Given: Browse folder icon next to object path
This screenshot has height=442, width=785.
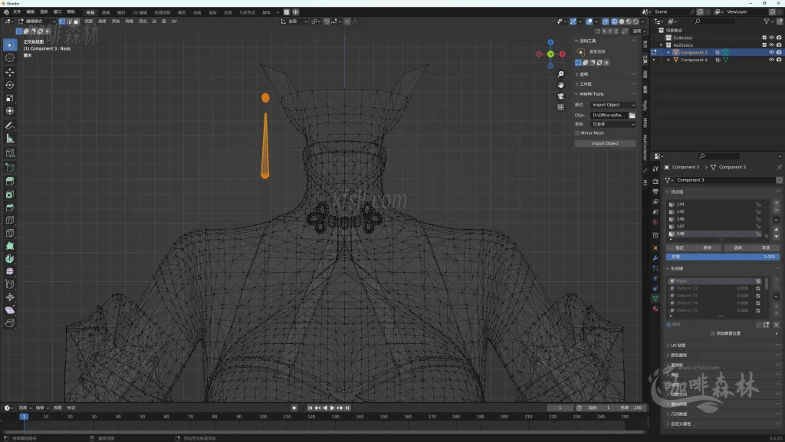Looking at the screenshot, I should (632, 116).
